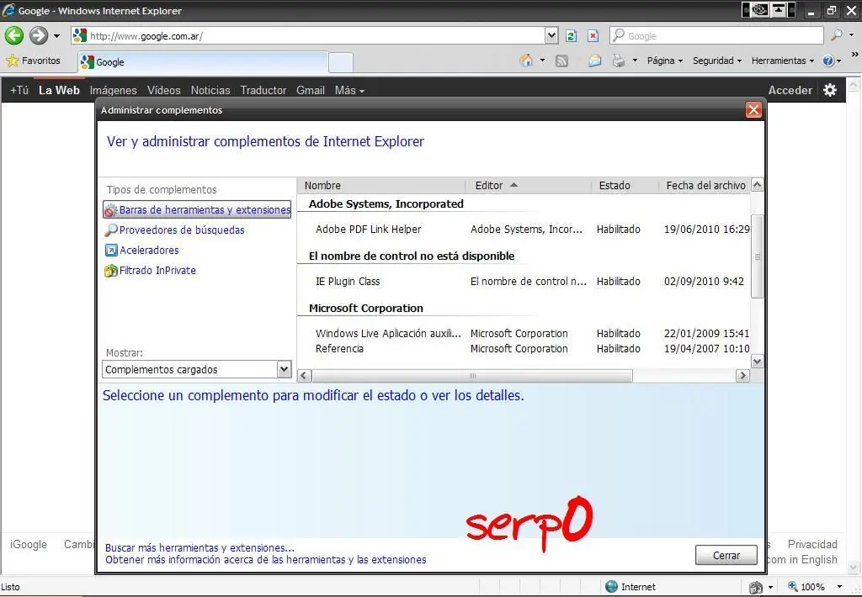Screen dimensions: 862x597
Task: Open Google settings gear icon
Action: pyautogui.click(x=830, y=90)
